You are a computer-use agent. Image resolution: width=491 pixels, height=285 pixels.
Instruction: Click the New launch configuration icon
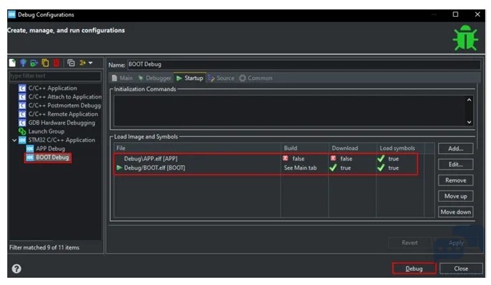click(x=12, y=63)
